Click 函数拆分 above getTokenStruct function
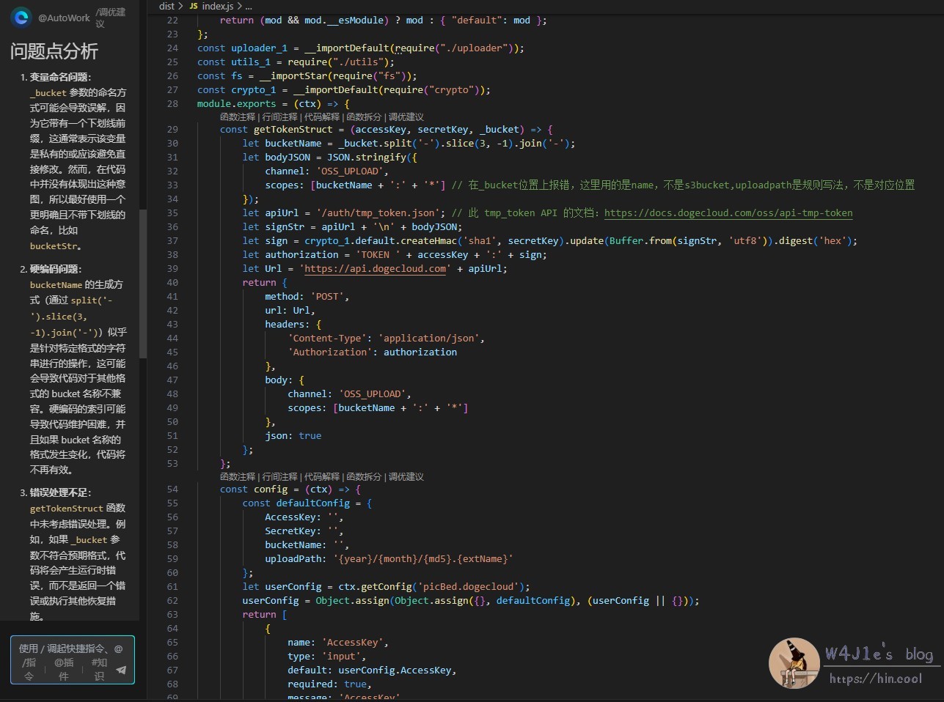Screen dimensions: 944x702 tap(364, 117)
